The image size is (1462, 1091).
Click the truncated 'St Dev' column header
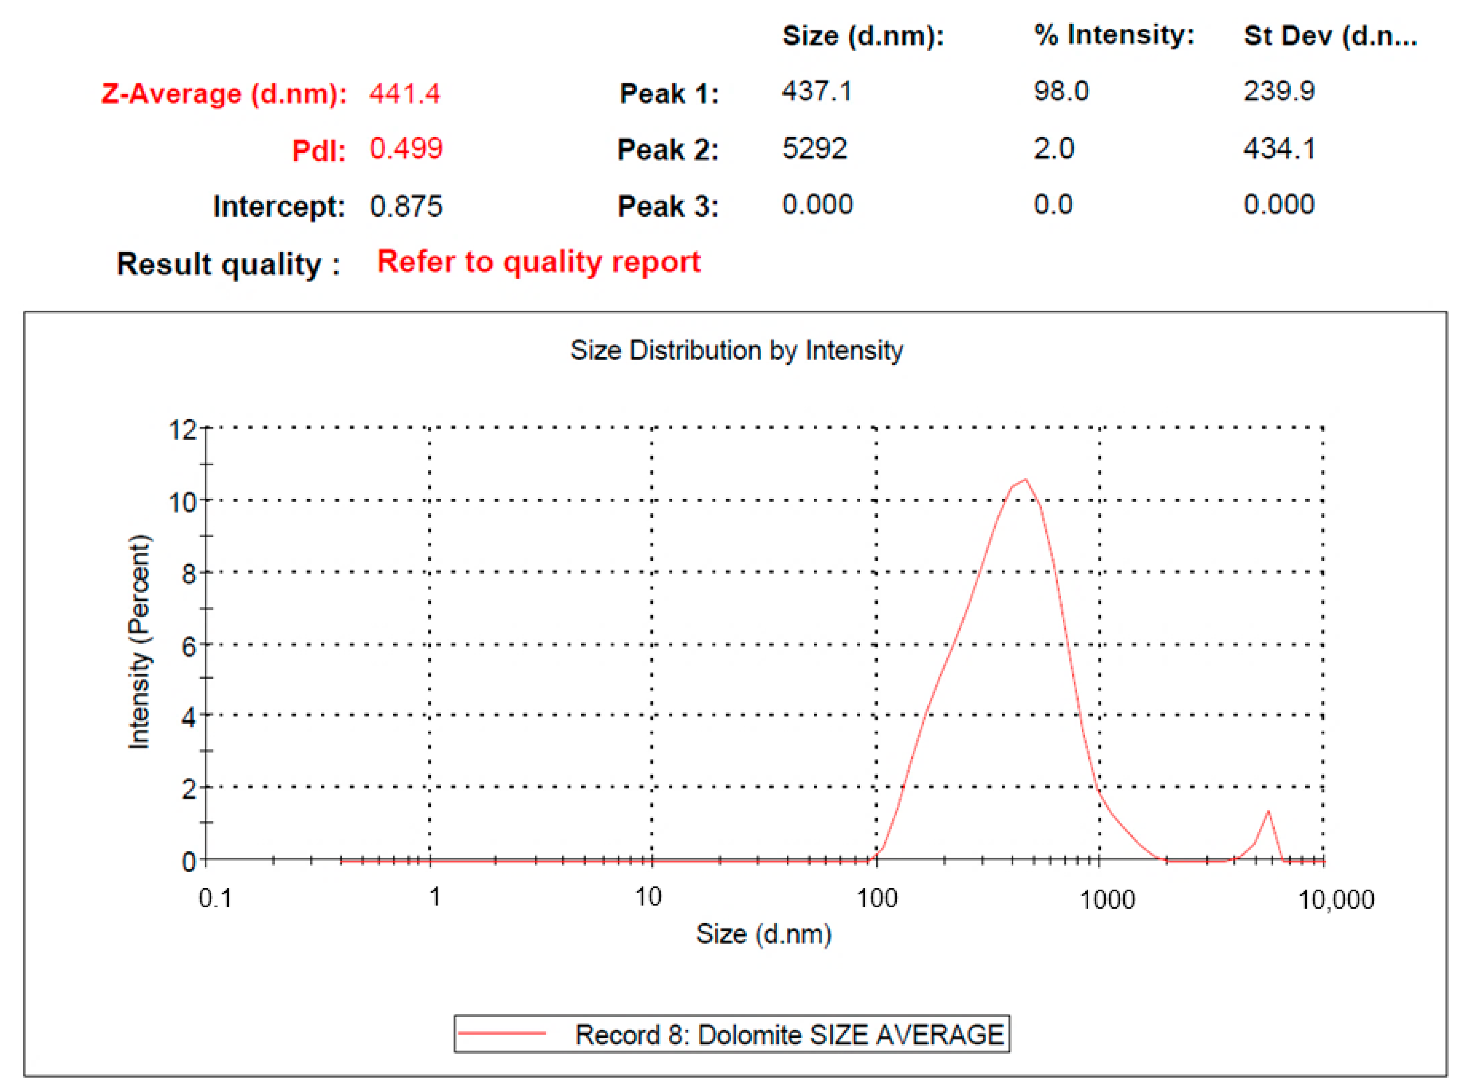(1329, 36)
